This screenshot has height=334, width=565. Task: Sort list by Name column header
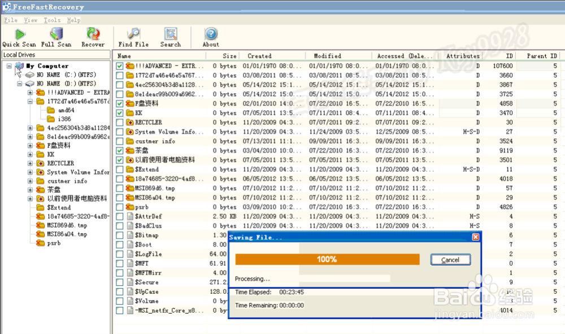[x=159, y=56]
